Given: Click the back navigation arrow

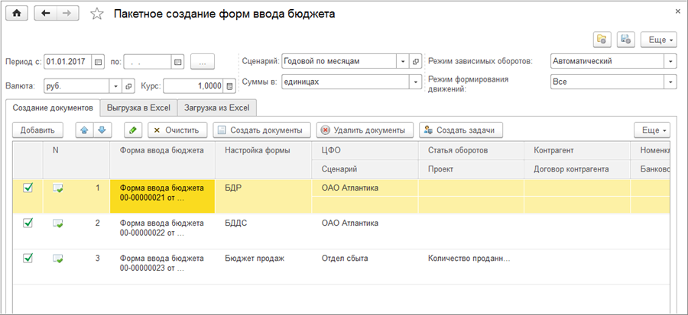Looking at the screenshot, I should [x=47, y=14].
